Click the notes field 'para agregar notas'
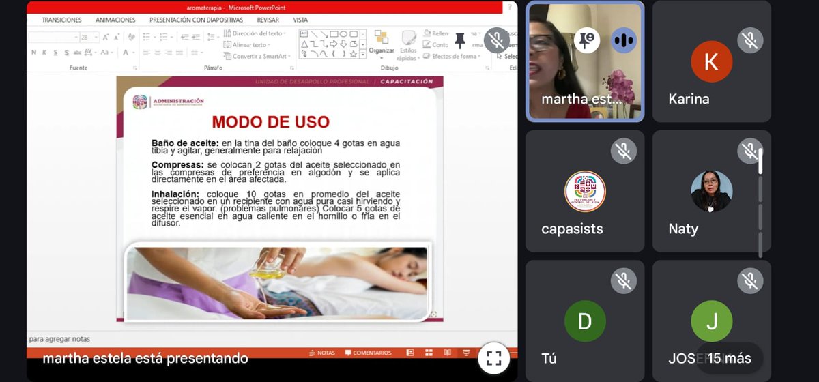The image size is (819, 382). coord(59,339)
